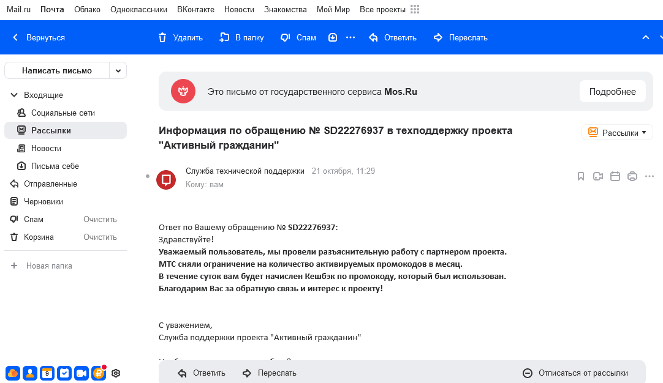
Task: Open Облако in top navigation
Action: coord(87,9)
